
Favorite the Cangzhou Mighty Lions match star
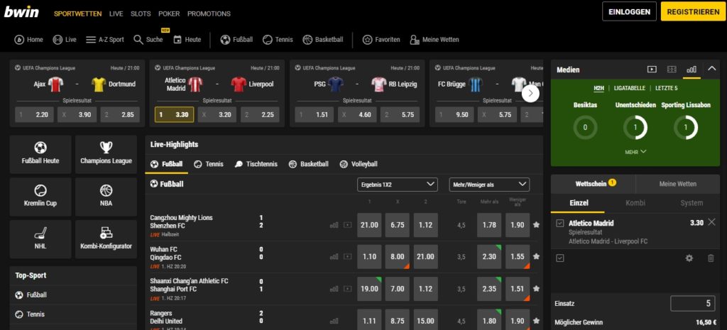[x=536, y=226]
